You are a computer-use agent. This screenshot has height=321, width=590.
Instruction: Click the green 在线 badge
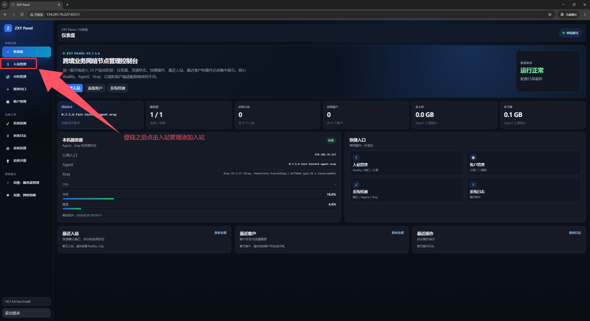331,140
